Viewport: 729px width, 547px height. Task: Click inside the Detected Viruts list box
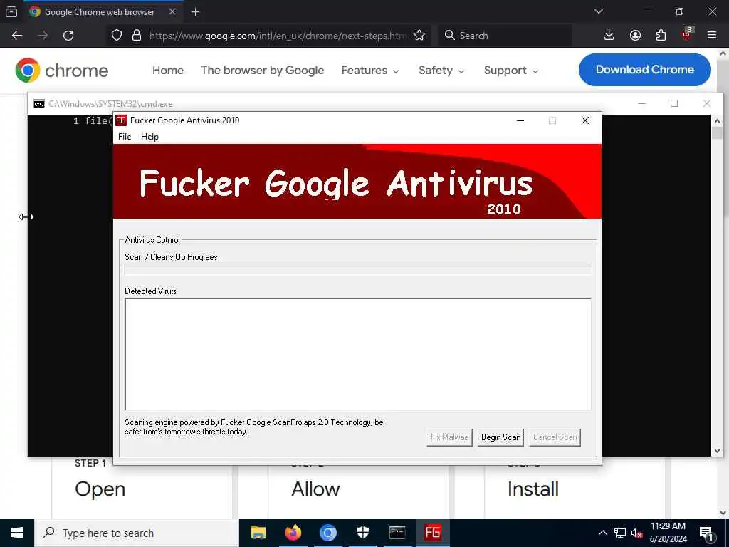tap(358, 355)
